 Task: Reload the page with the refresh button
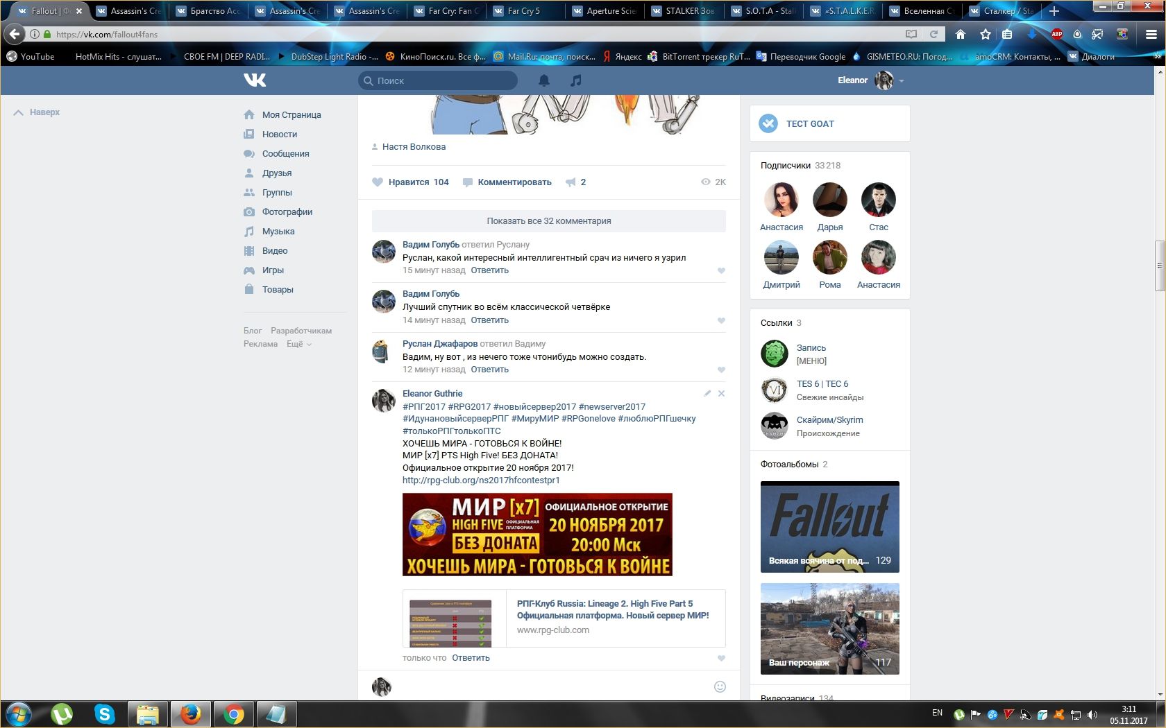click(x=933, y=34)
